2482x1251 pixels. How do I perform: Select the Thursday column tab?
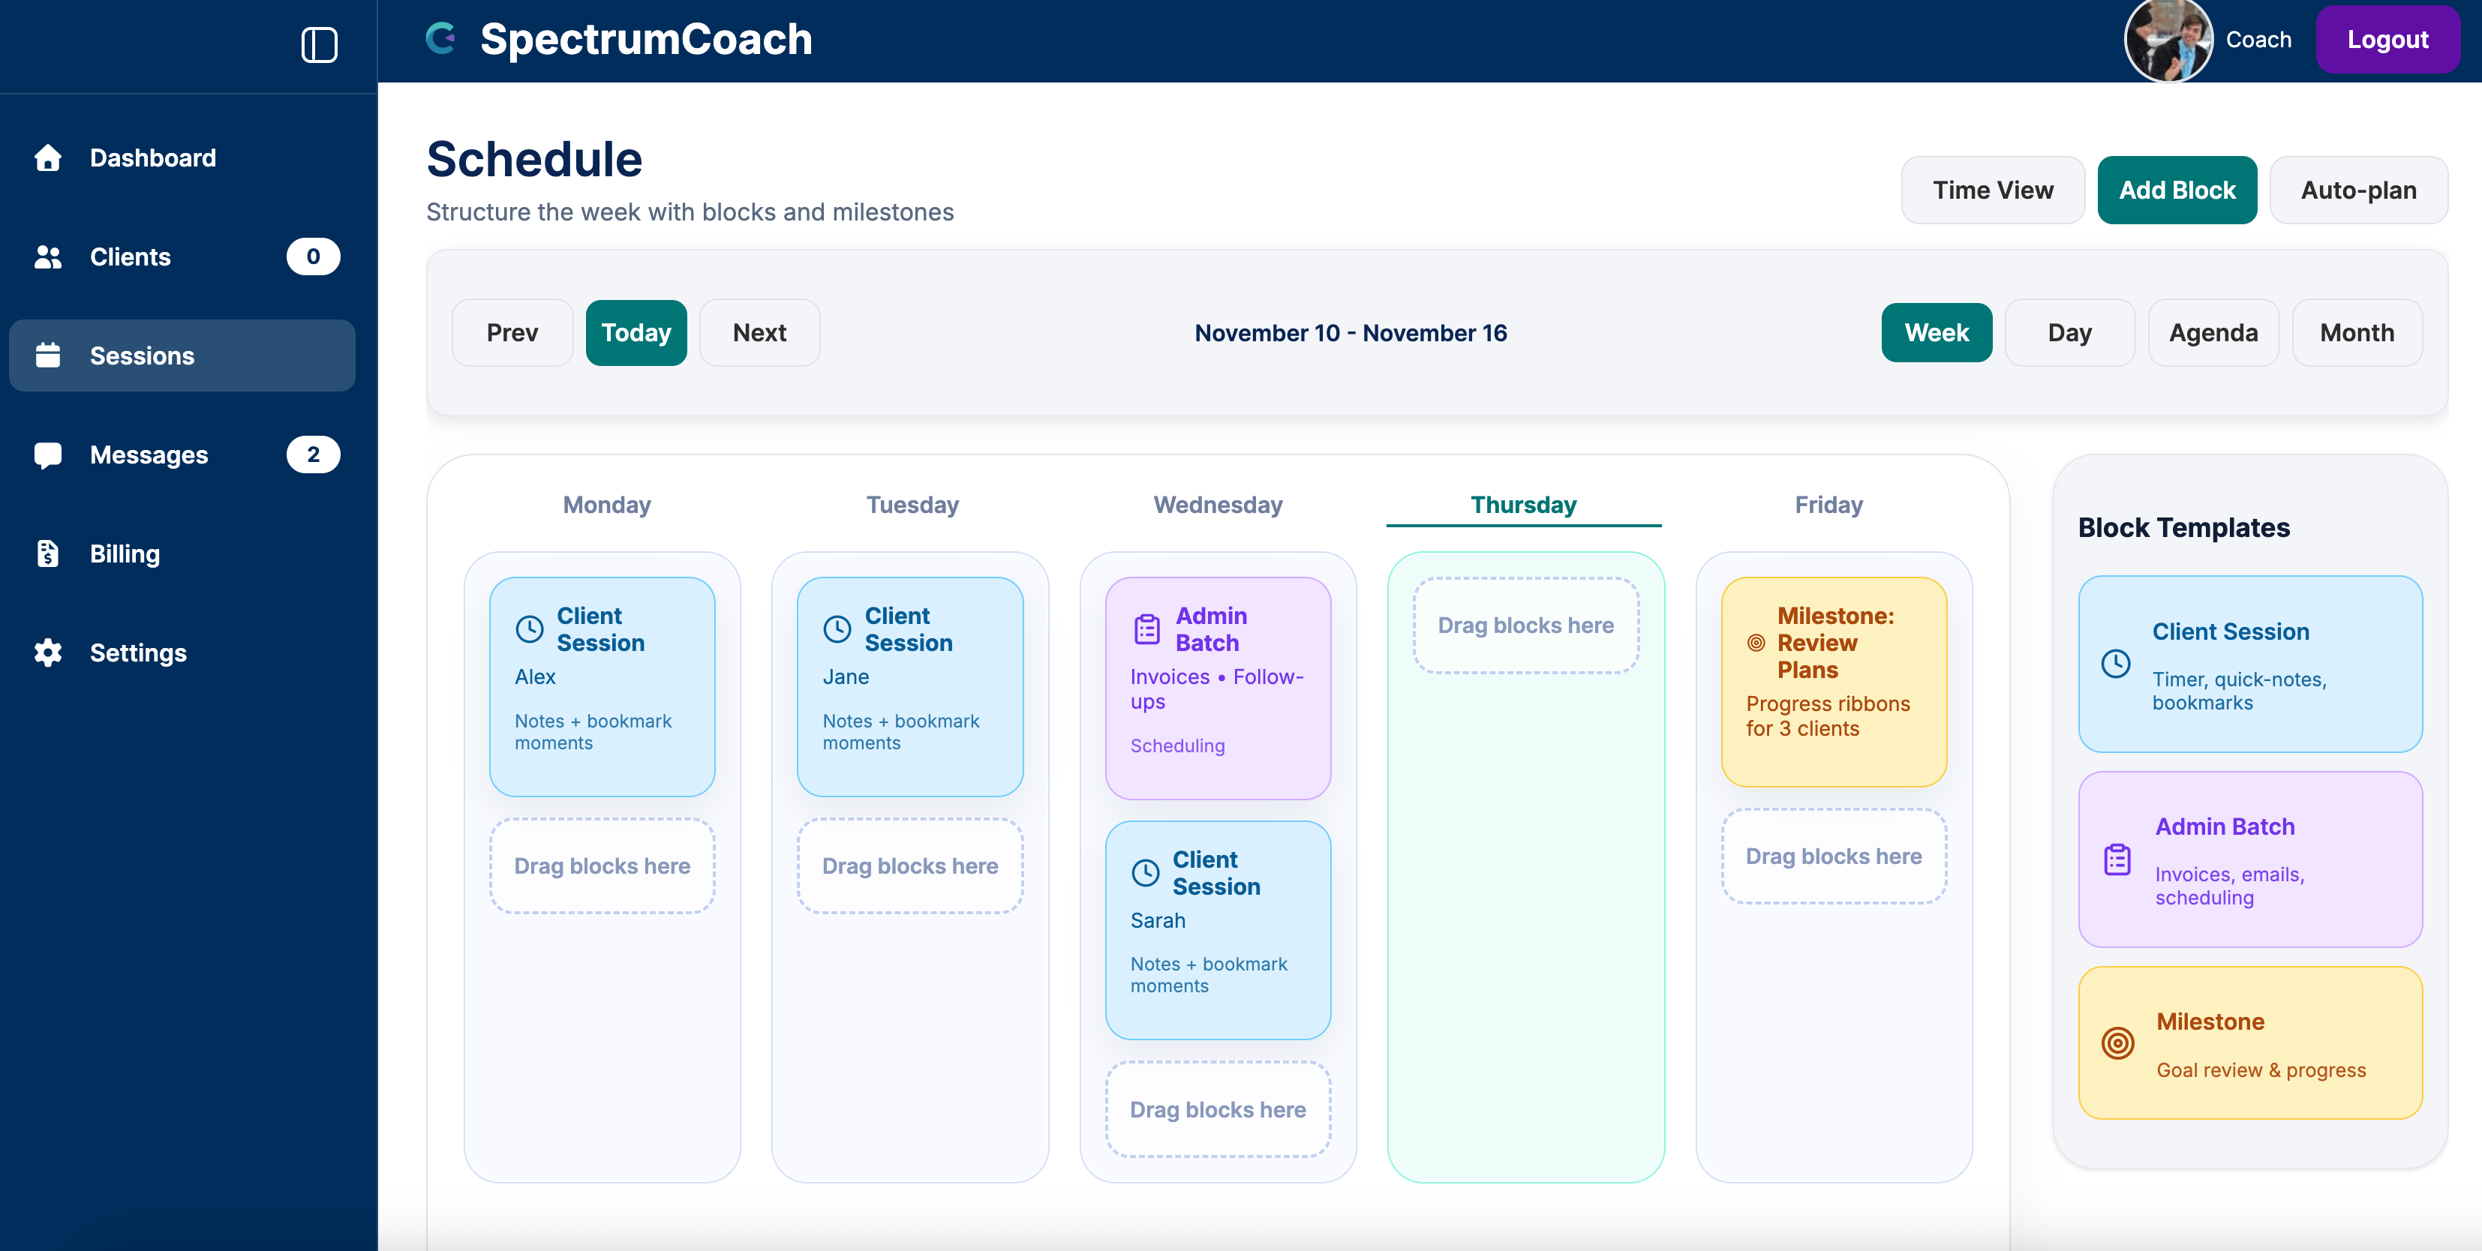click(1522, 504)
